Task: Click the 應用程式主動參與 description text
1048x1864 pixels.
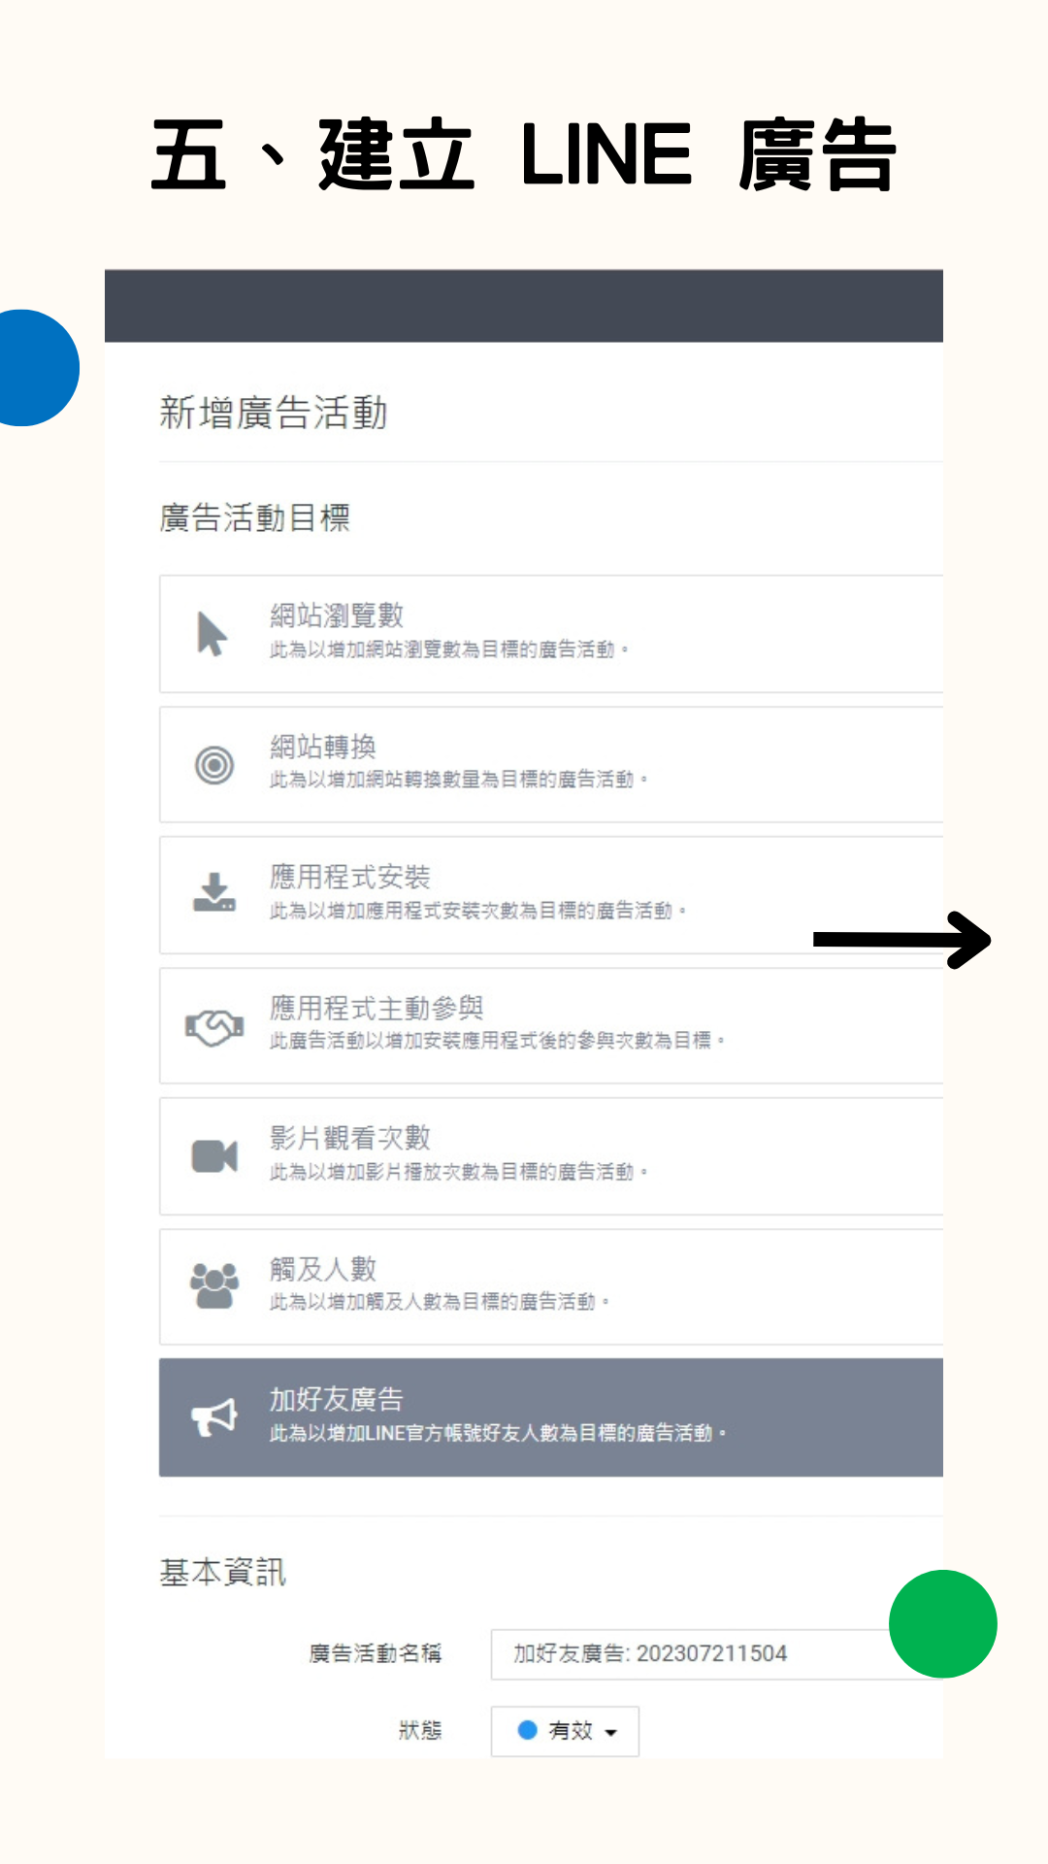Action: [x=497, y=1041]
